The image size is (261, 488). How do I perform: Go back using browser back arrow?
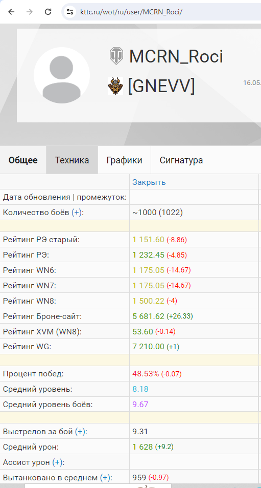tap(11, 12)
